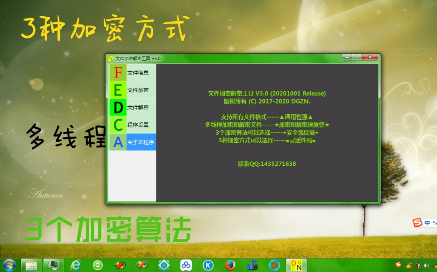Open the 文件解密 (D) sidebar tab
437x272 pixels.
132,107
